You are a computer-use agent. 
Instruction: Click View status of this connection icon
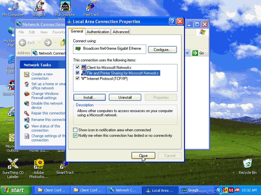point(27,126)
